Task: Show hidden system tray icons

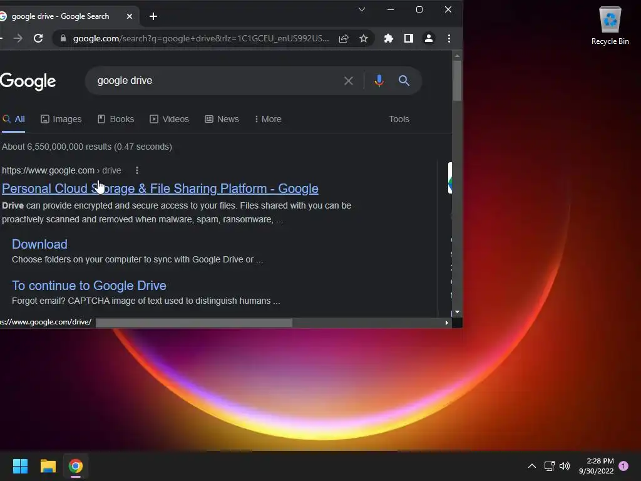Action: click(532, 466)
